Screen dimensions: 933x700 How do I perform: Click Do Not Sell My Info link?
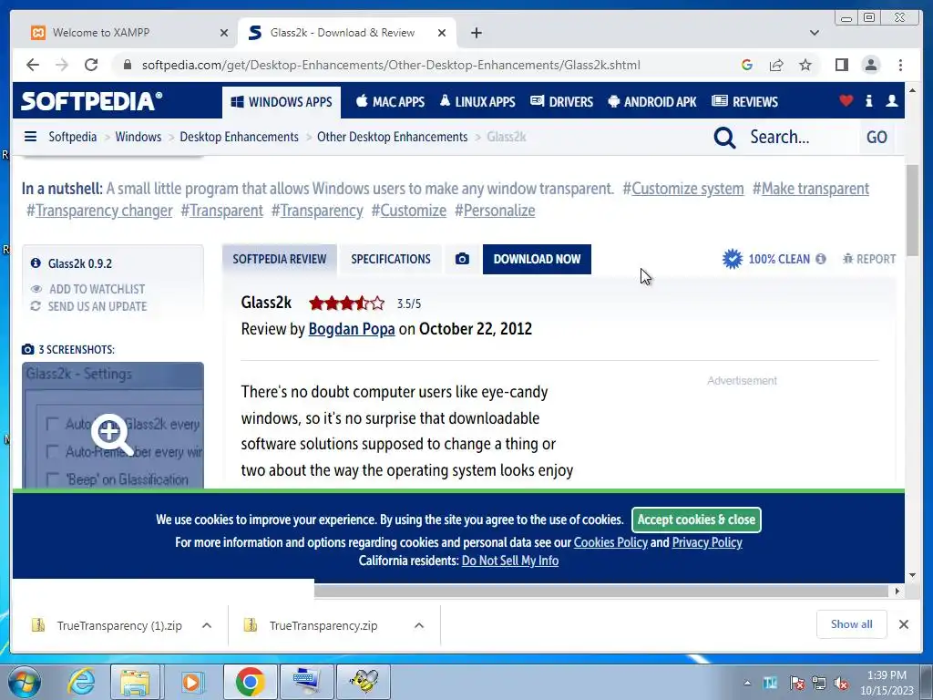pyautogui.click(x=510, y=561)
